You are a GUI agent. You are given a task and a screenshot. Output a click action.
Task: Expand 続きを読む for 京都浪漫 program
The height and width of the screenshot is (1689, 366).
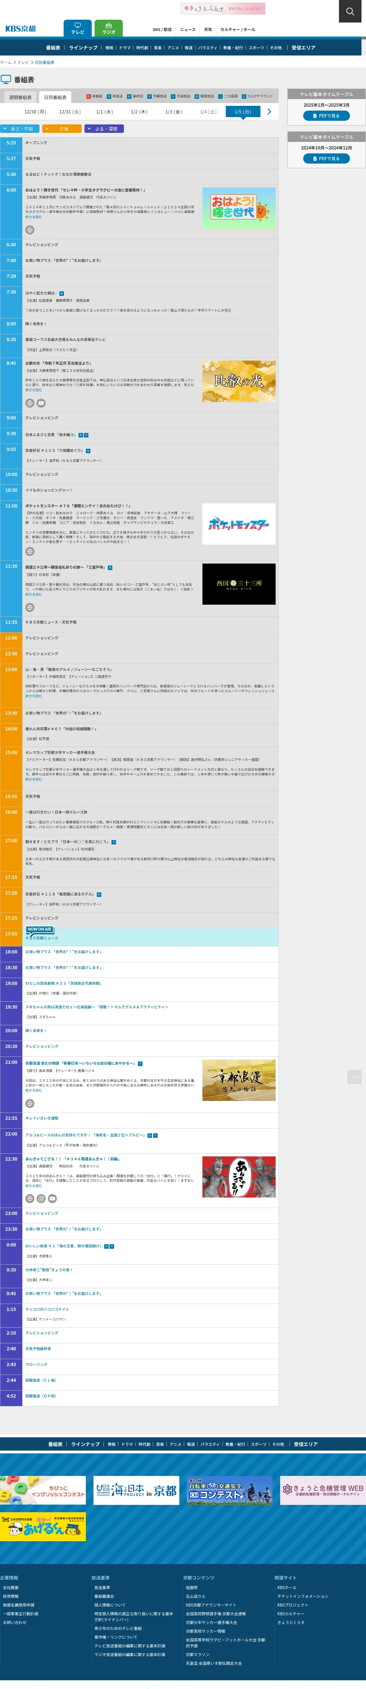(34, 1090)
